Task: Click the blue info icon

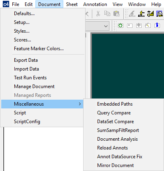Action: click(157, 26)
